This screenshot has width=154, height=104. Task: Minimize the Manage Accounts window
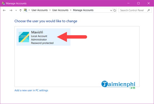click(128, 3)
